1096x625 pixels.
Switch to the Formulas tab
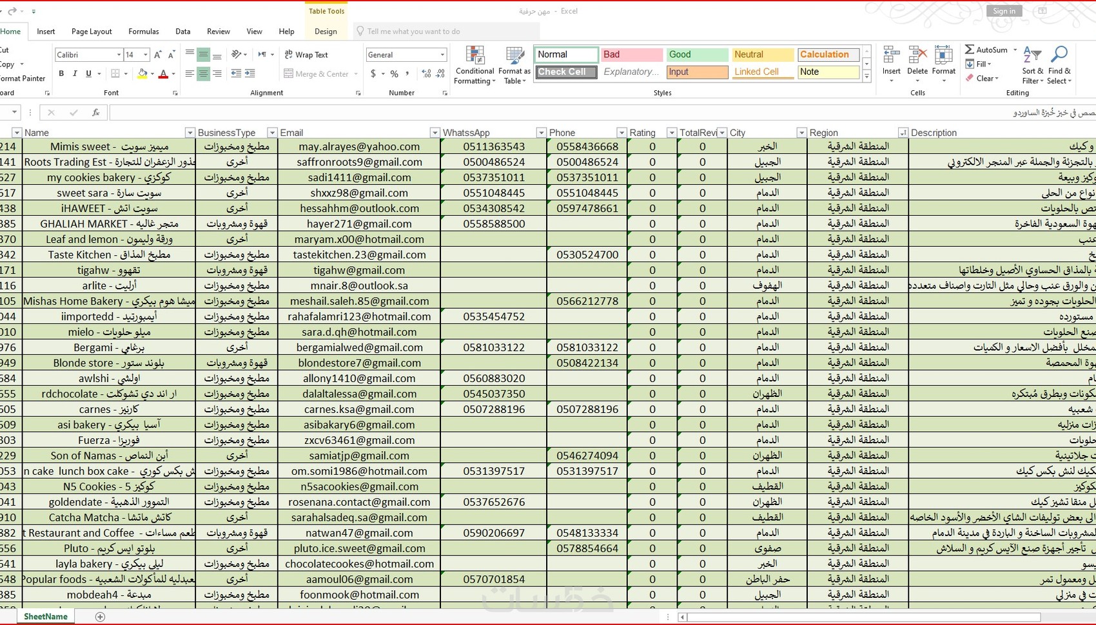coord(144,32)
